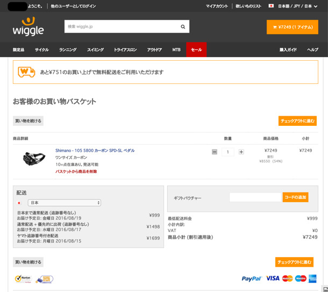
Task: Click the ギフトバウチャー code input field
Action: point(255,197)
